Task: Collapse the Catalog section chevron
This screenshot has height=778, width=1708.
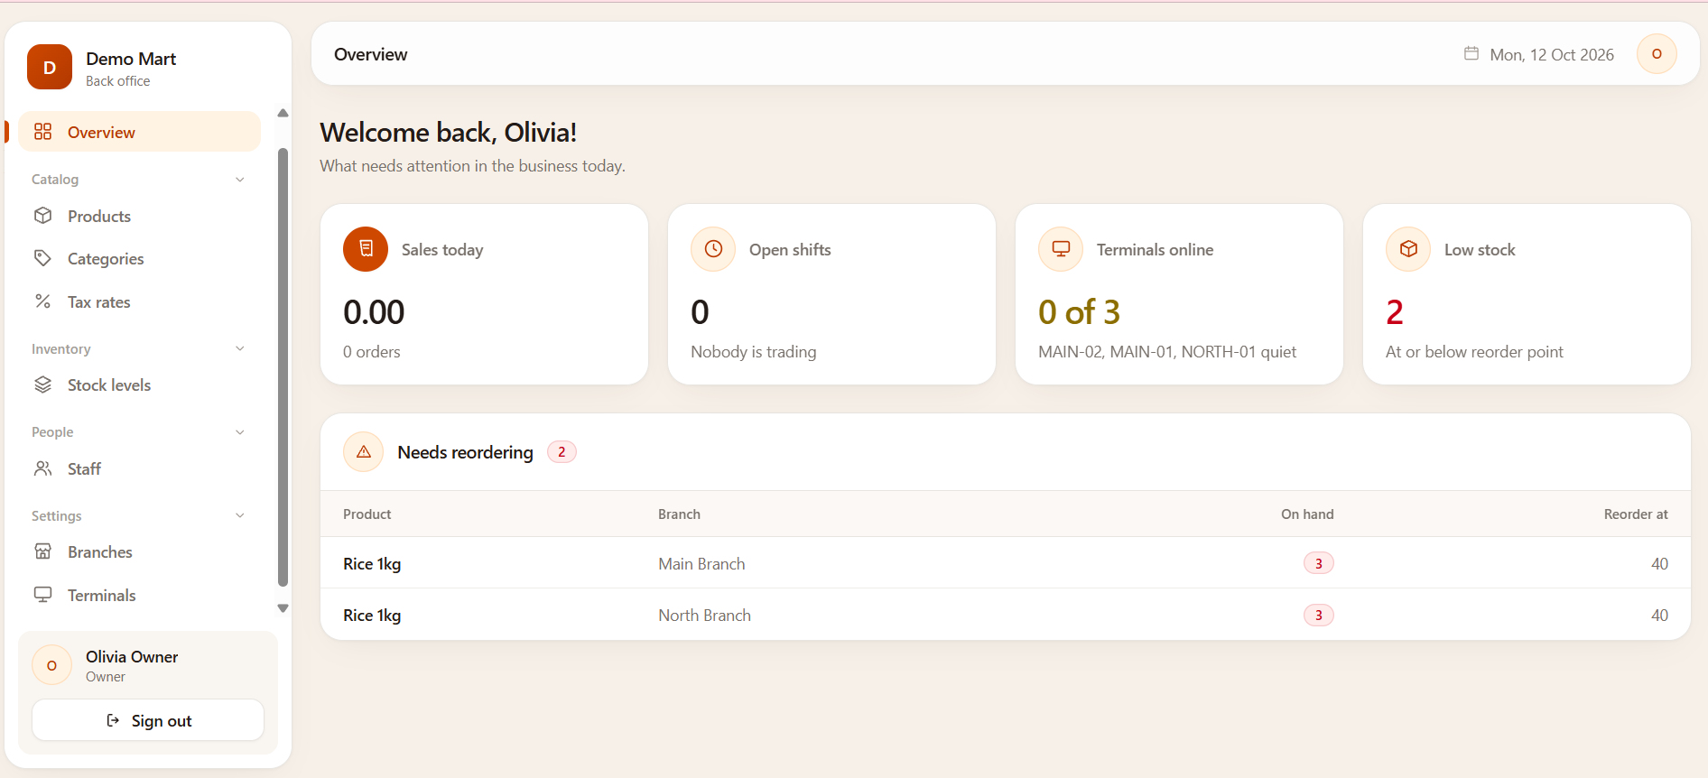Action: click(240, 180)
